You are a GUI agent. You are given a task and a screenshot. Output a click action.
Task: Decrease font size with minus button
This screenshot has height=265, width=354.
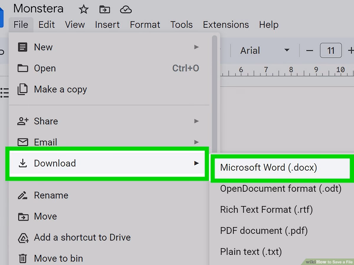[309, 51]
